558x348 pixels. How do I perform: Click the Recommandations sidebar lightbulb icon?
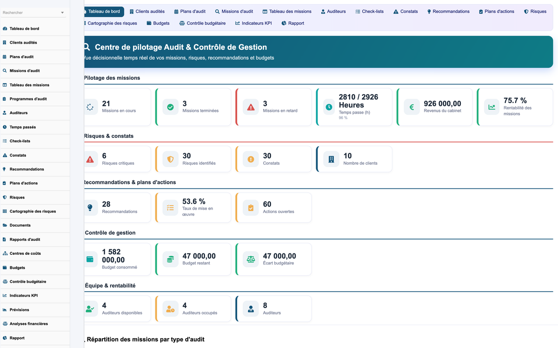(5, 169)
